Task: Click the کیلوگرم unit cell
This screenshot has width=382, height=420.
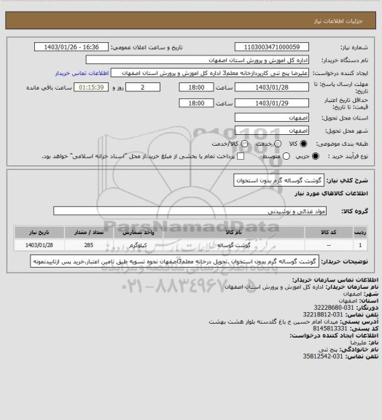Action: 139,245
